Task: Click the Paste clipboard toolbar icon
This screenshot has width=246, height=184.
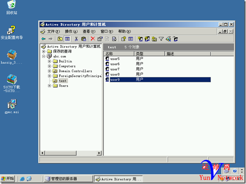Action: point(84,39)
